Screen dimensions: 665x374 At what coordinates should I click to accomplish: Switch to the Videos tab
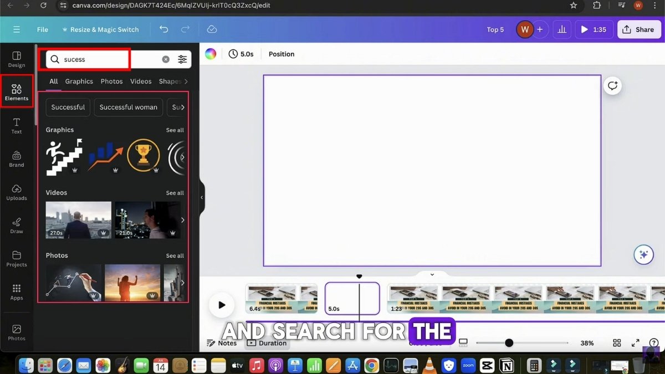(x=141, y=81)
